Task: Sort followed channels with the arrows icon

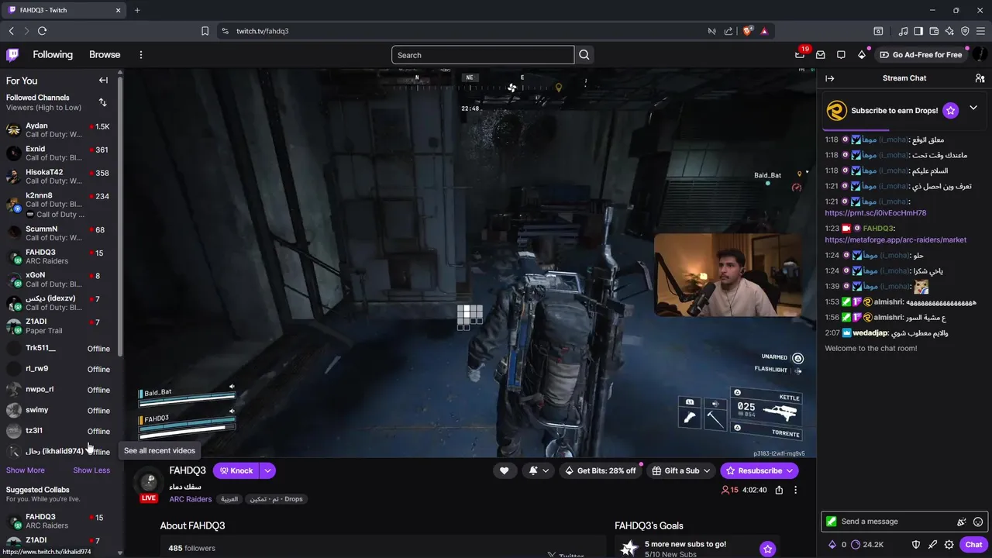Action: click(102, 102)
